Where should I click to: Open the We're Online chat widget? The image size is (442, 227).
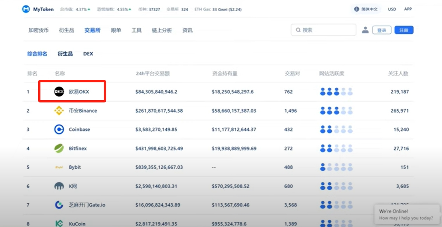tap(406, 214)
